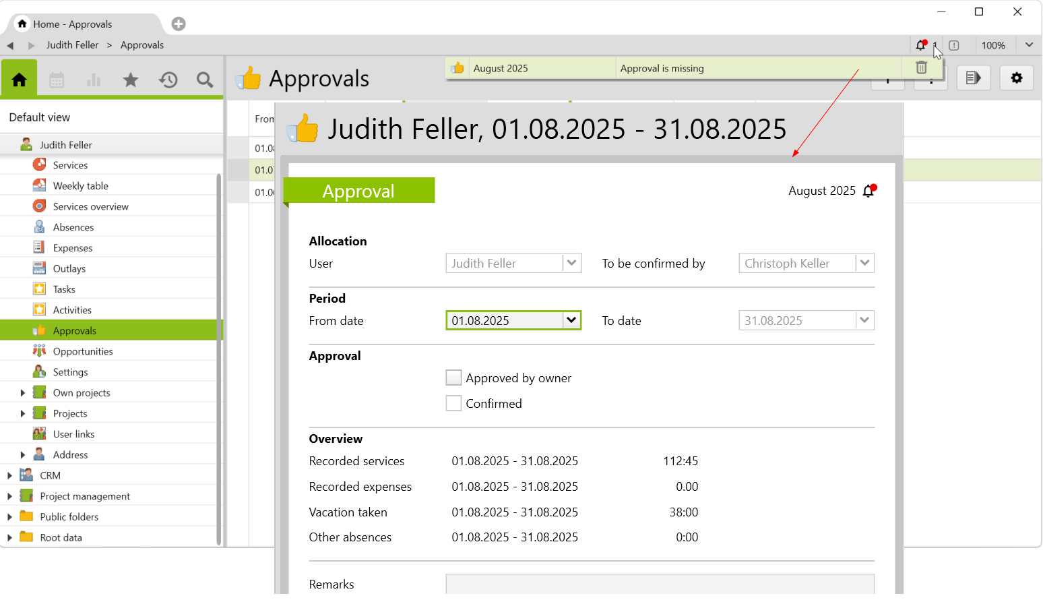
Task: Open the history clock icon
Action: click(x=168, y=80)
